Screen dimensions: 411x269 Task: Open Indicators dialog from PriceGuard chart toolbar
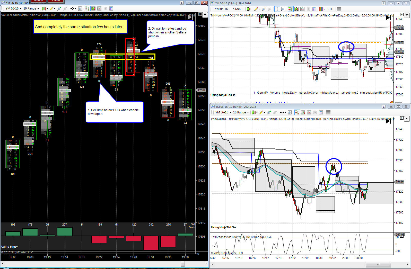[x=309, y=112]
